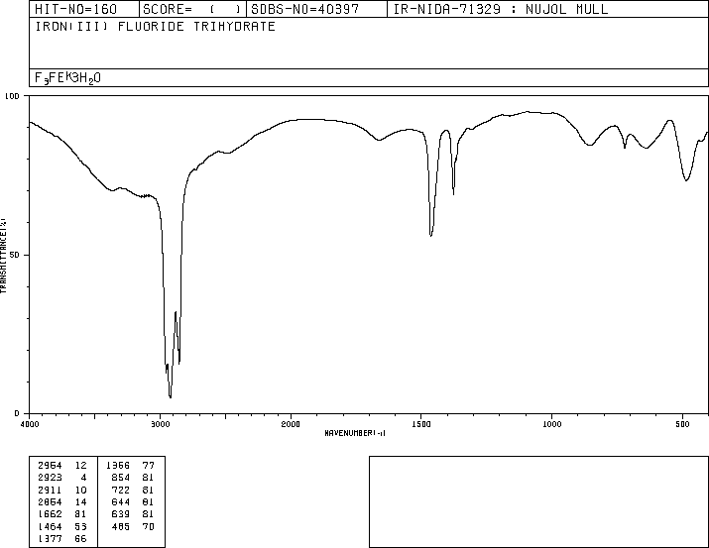The width and height of the screenshot is (709, 548).
Task: Click the 0 label on the transmittance axis
Action: click(17, 413)
